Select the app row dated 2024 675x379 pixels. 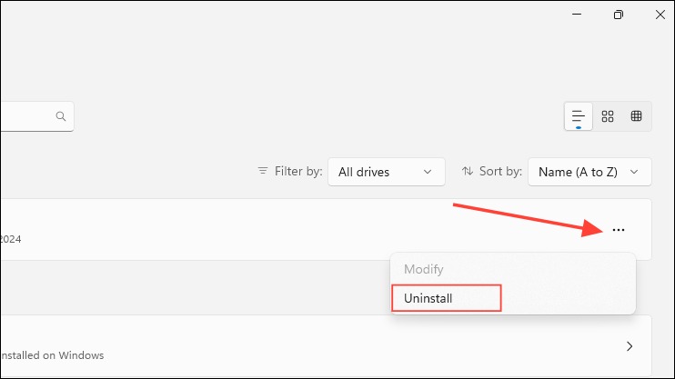[326, 229]
